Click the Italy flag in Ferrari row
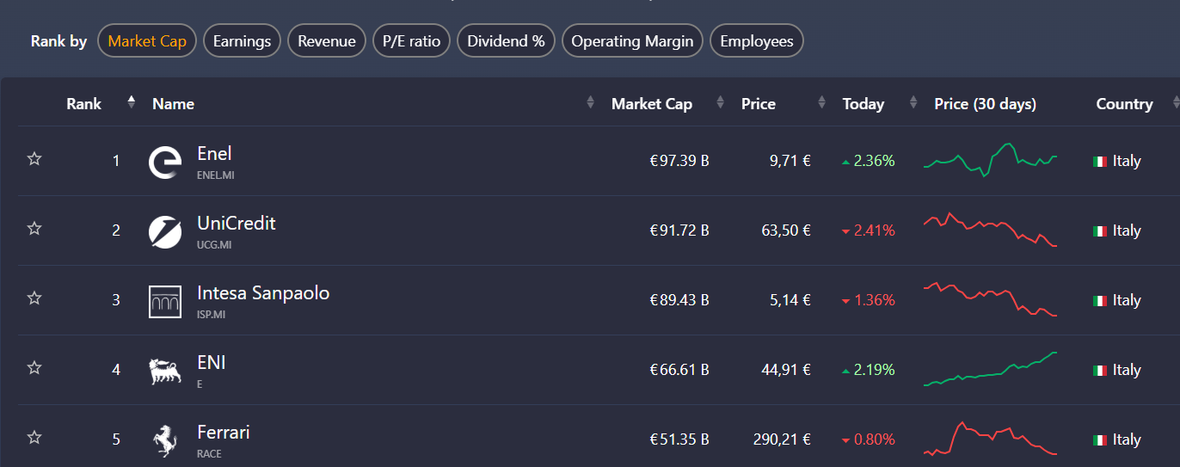 click(x=1099, y=440)
